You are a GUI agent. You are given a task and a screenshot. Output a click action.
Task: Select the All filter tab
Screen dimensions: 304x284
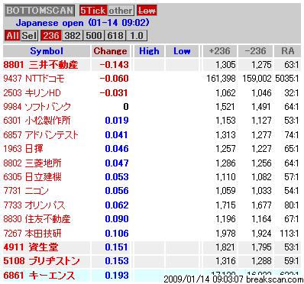[x=12, y=35]
